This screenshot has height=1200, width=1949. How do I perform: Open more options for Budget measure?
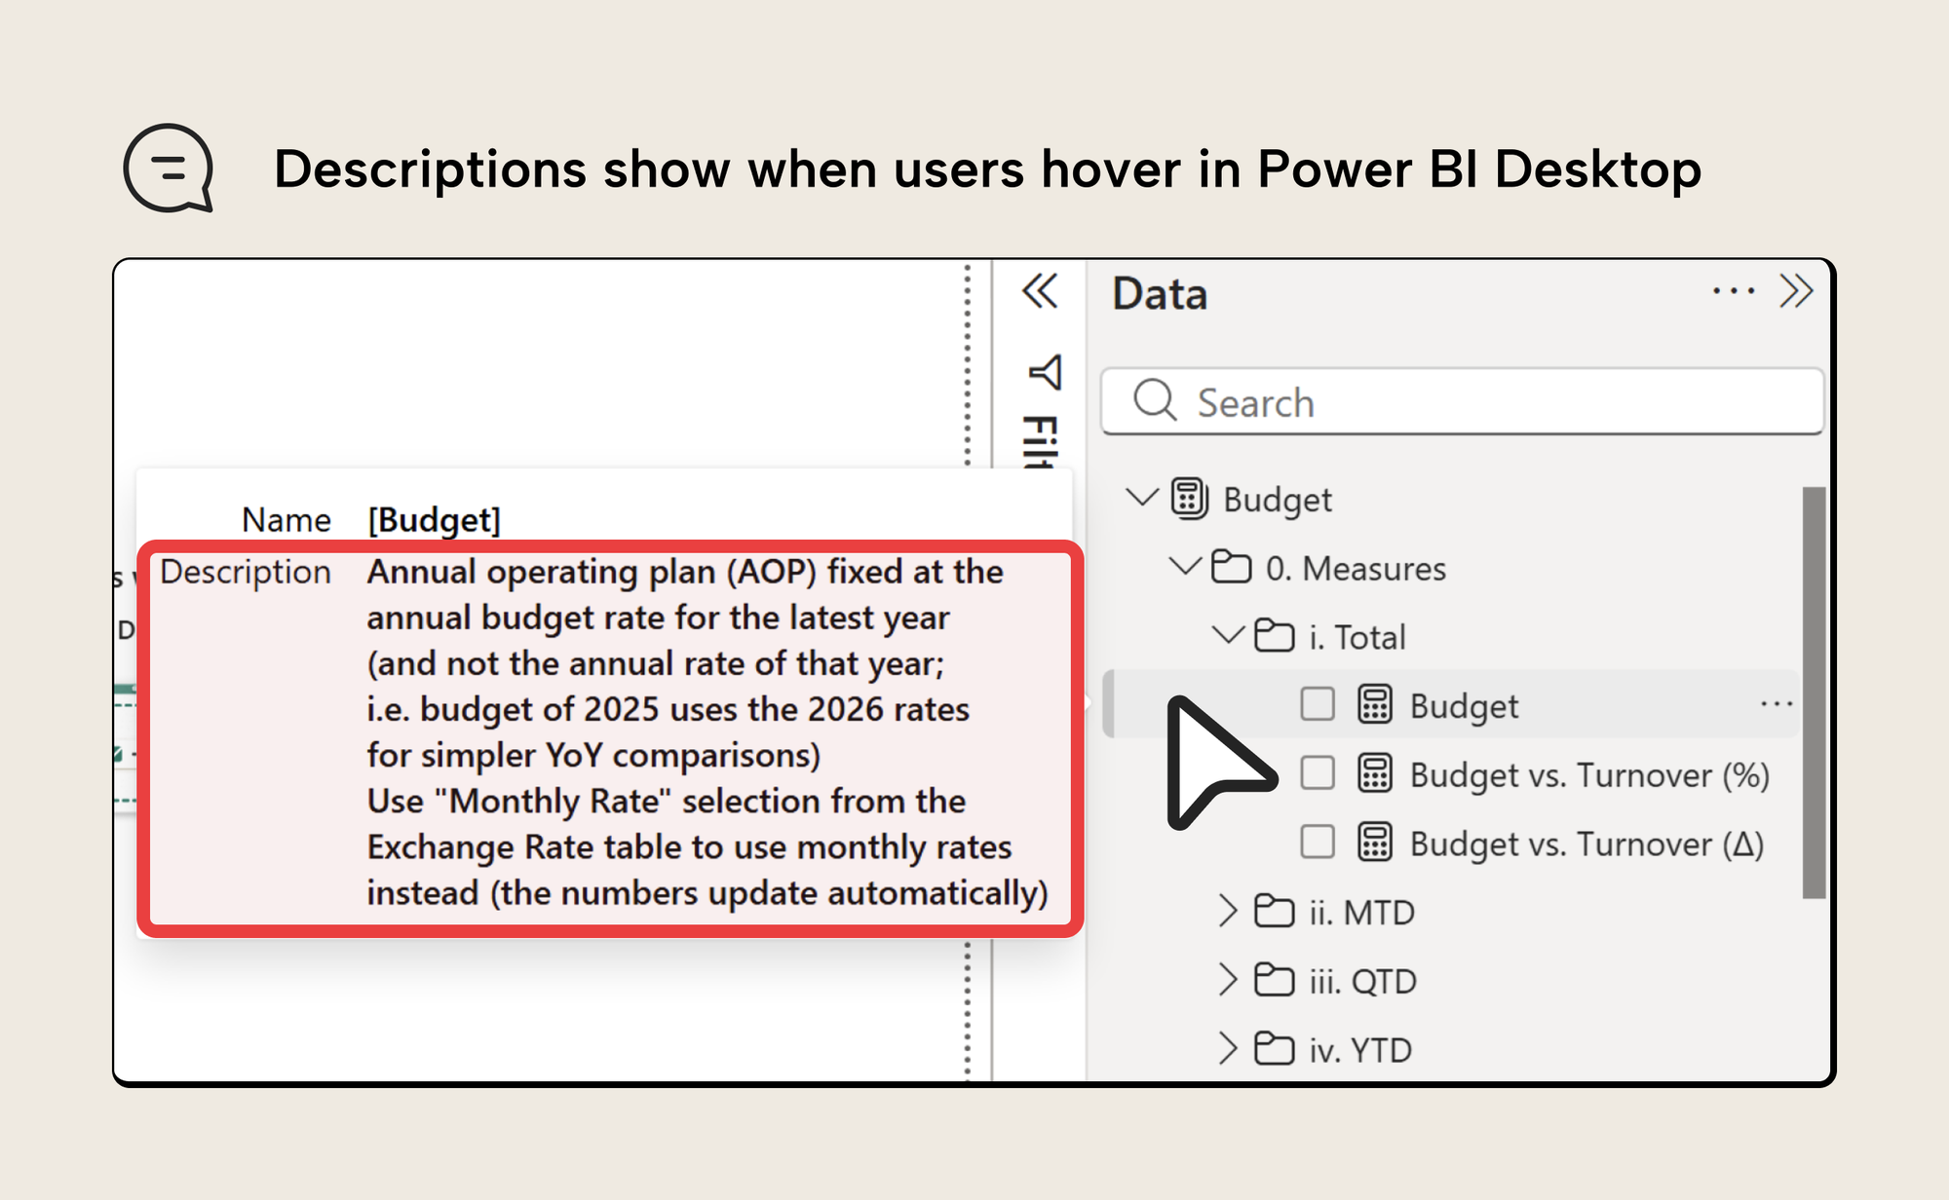(1777, 704)
